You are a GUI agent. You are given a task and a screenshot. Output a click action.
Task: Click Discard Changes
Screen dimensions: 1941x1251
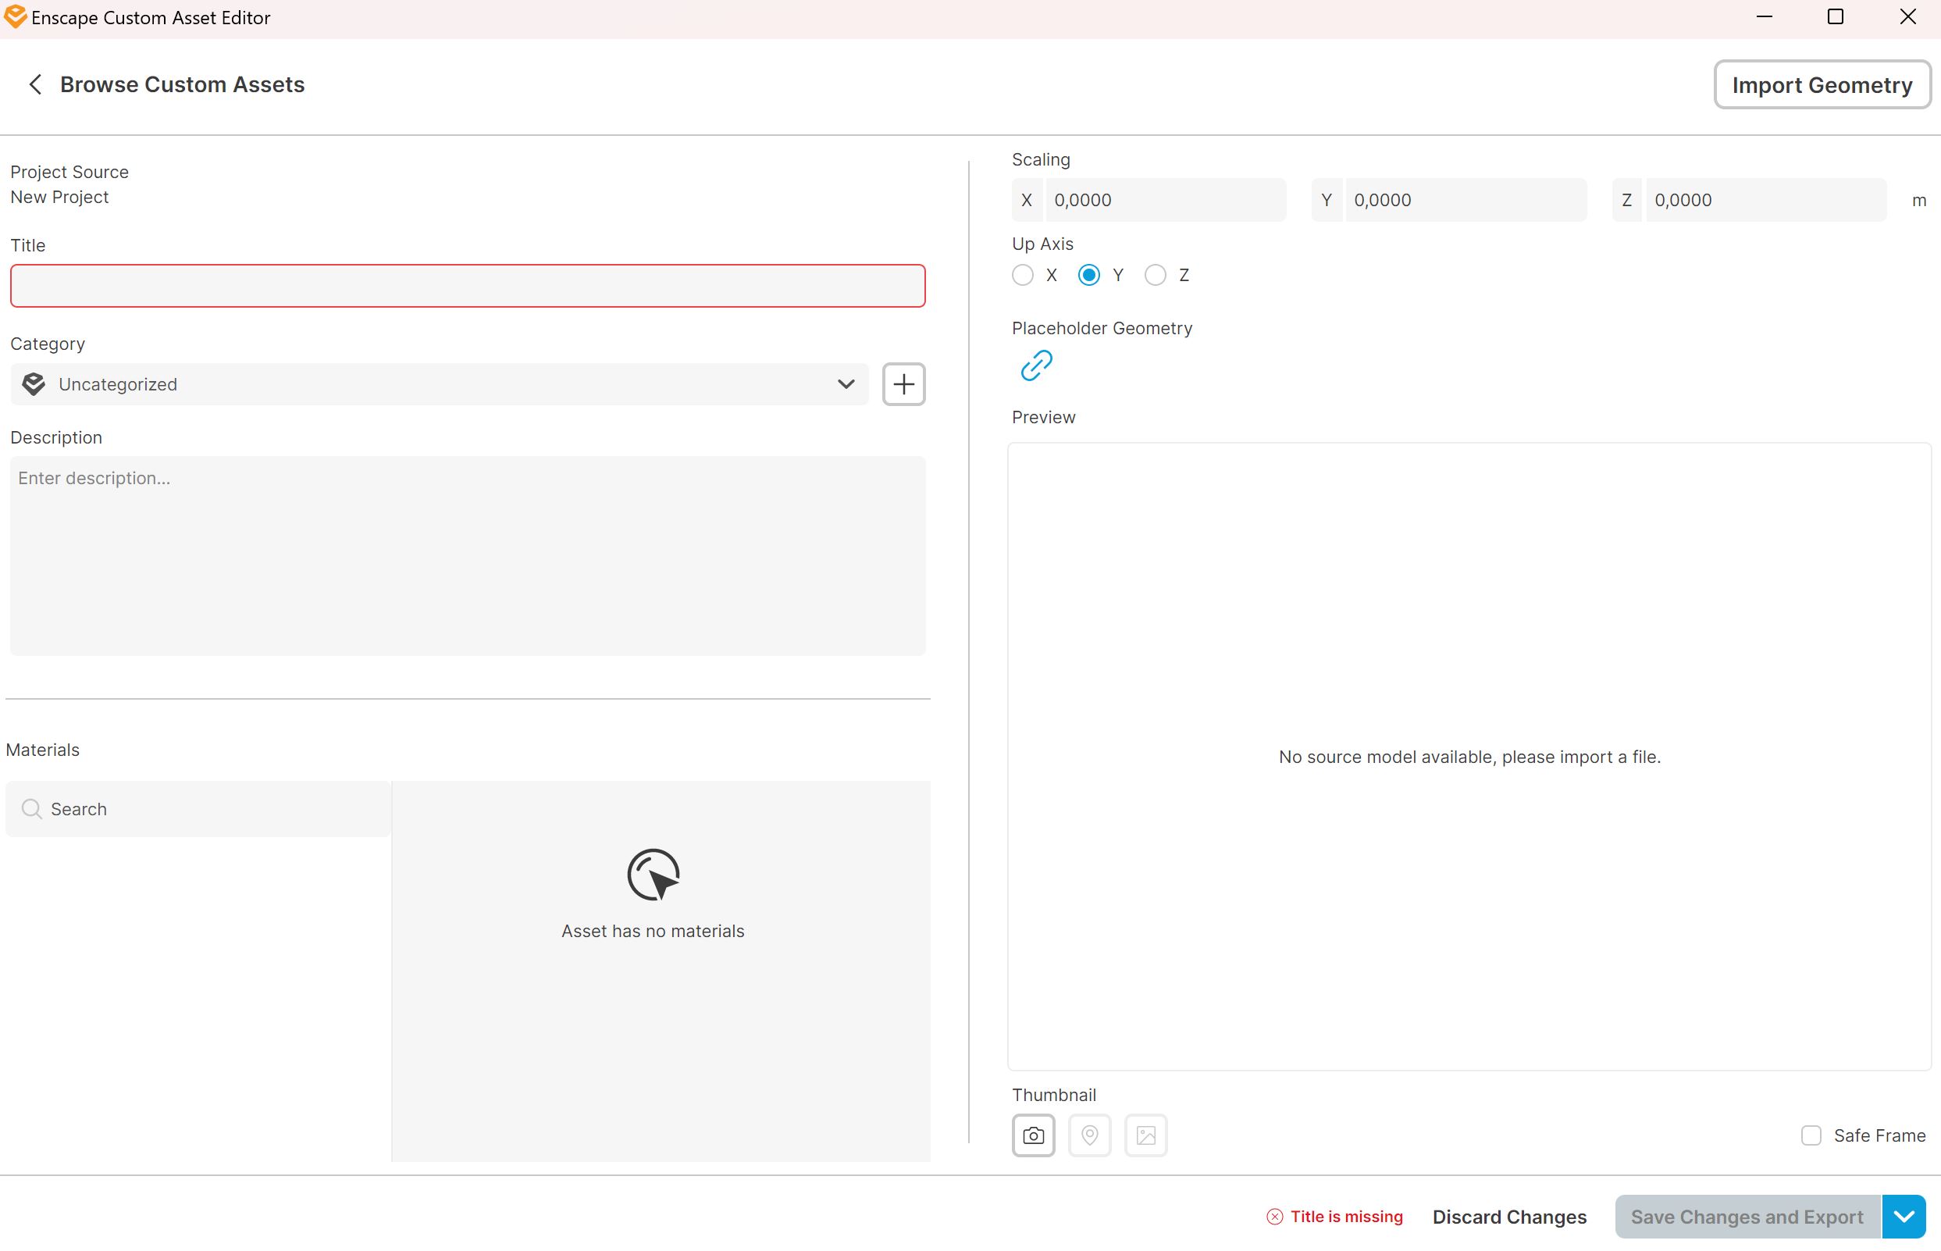point(1509,1217)
